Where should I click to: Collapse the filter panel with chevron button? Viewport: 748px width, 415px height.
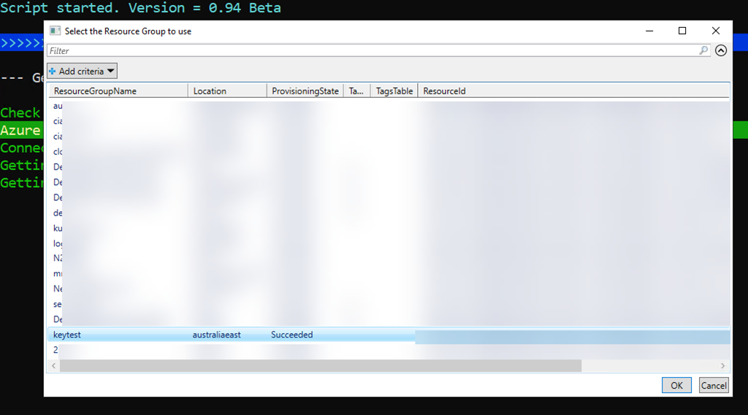721,50
